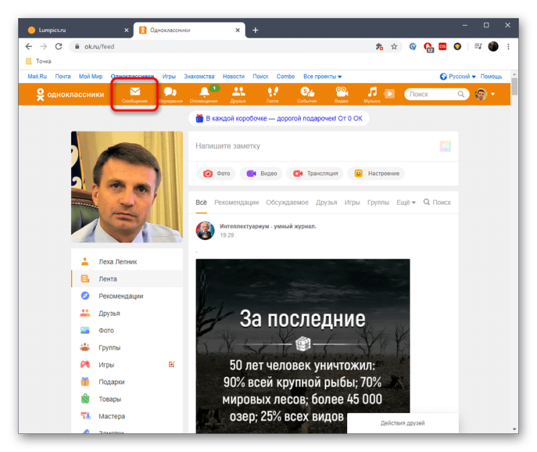Image resolution: width=537 pixels, height=452 pixels.
Task: Open the Видео camera icon in the orange bar
Action: click(x=342, y=91)
